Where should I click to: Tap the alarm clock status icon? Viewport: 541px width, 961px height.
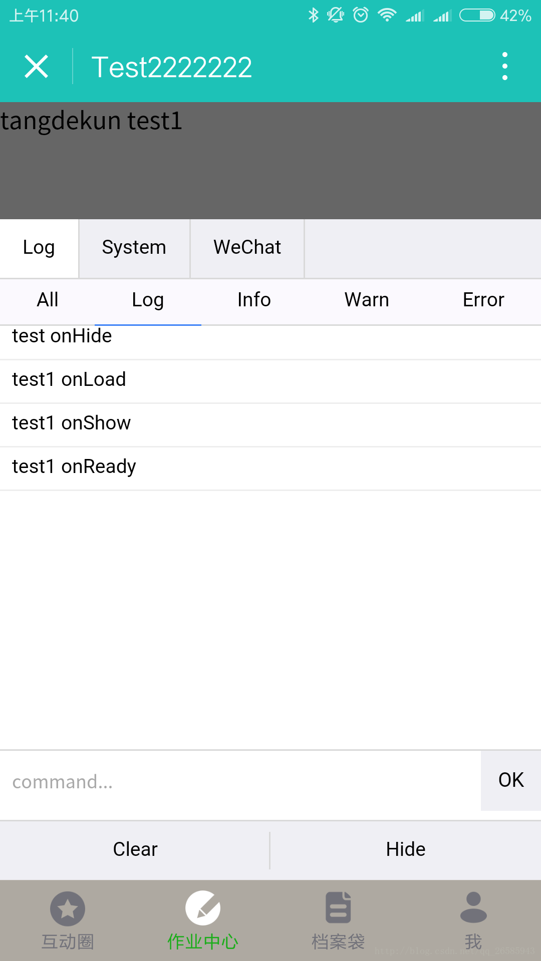(x=361, y=16)
